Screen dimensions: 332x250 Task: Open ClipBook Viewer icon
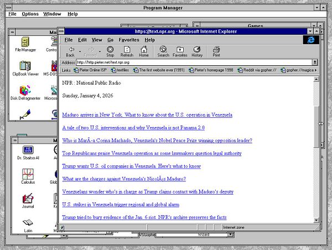[x=25, y=69]
